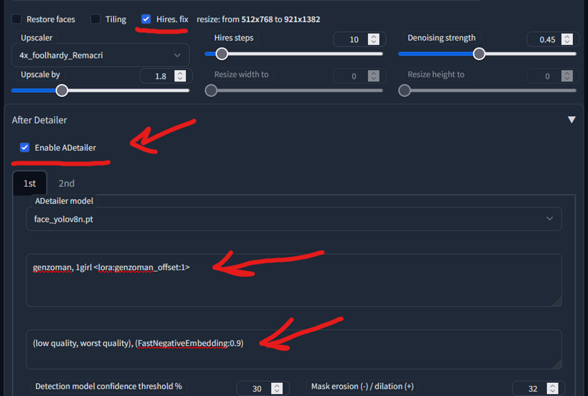Click the ADetailer positive prompt textbox
The height and width of the screenshot is (396, 588).
point(294,280)
